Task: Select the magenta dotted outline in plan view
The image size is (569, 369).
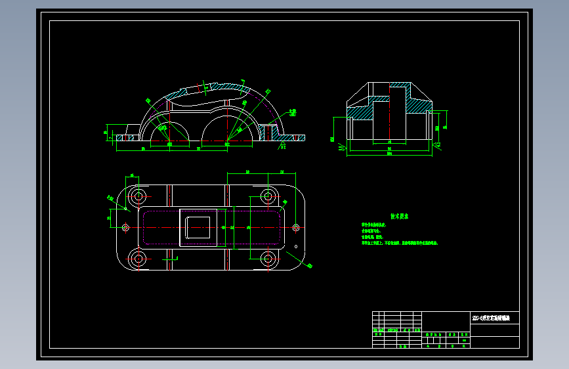Action: pyautogui.click(x=212, y=227)
